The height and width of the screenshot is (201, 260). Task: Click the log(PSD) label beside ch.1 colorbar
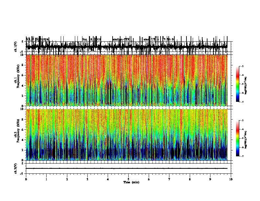coord(246,86)
